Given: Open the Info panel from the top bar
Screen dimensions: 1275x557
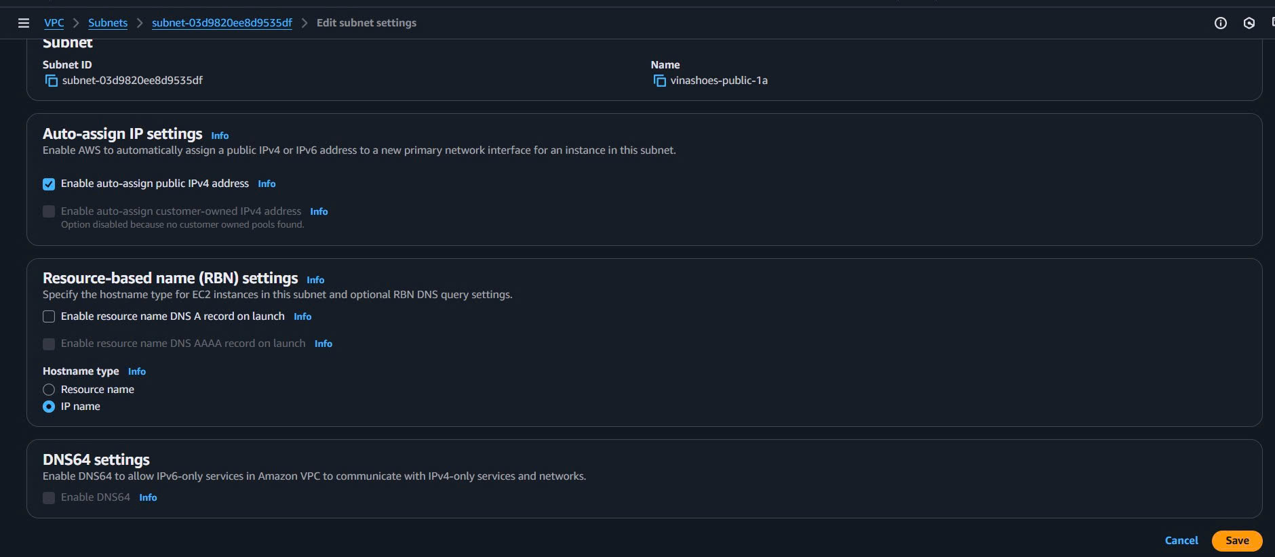Looking at the screenshot, I should pos(1221,22).
